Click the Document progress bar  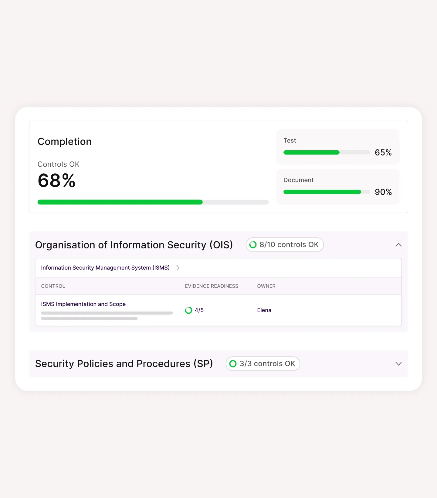(x=326, y=192)
